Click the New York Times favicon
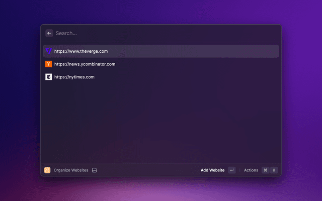Image resolution: width=322 pixels, height=201 pixels. 48,77
